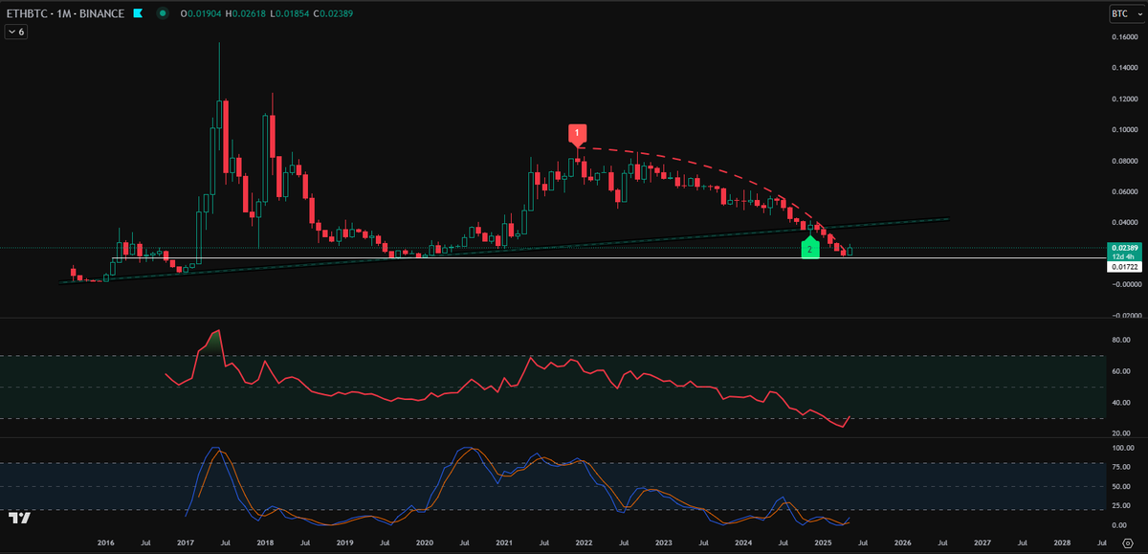Click the stochastic 75.00 scale label

tap(1122, 468)
